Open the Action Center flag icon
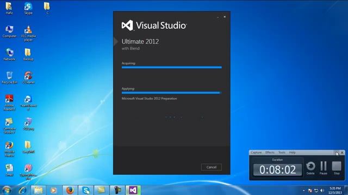The width and height of the screenshot is (348, 195). pyautogui.click(x=310, y=190)
